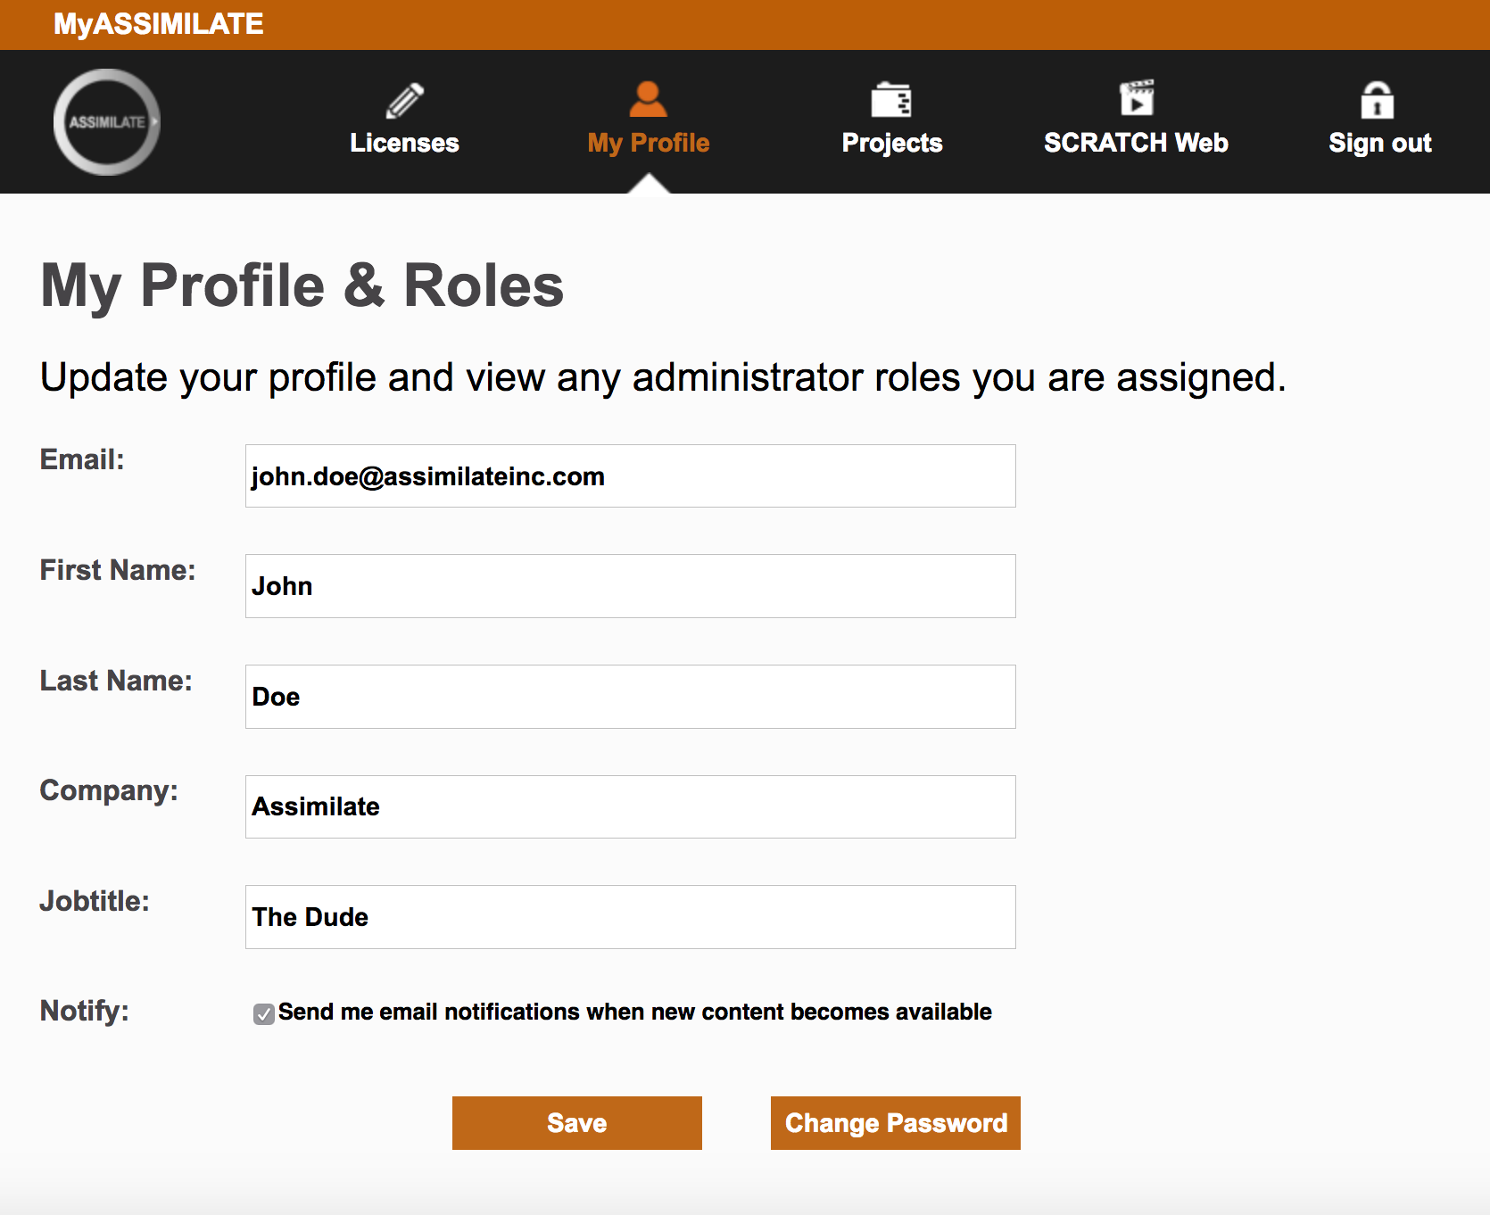The height and width of the screenshot is (1215, 1490).
Task: Toggle the email notifications checkbox
Action: tap(263, 1013)
